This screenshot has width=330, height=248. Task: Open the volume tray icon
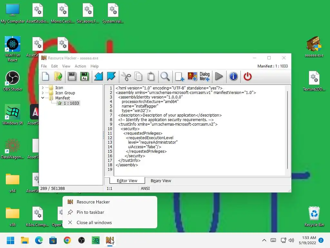click(x=291, y=240)
